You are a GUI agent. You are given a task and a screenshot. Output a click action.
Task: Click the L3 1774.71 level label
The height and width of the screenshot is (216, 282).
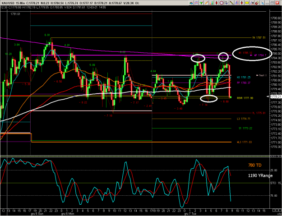(x=243, y=119)
